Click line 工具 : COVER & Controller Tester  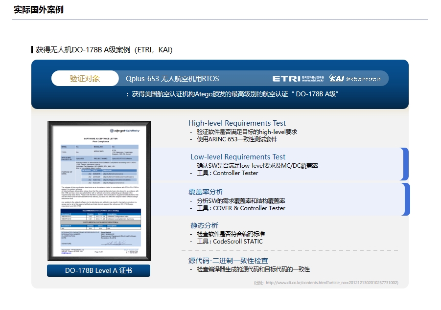[241, 208]
